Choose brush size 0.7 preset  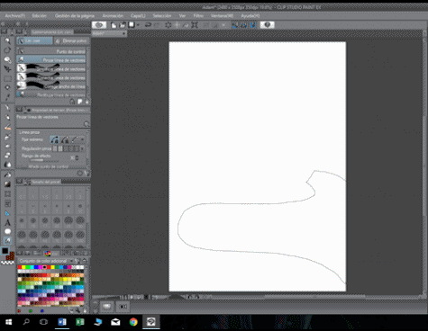point(22,194)
